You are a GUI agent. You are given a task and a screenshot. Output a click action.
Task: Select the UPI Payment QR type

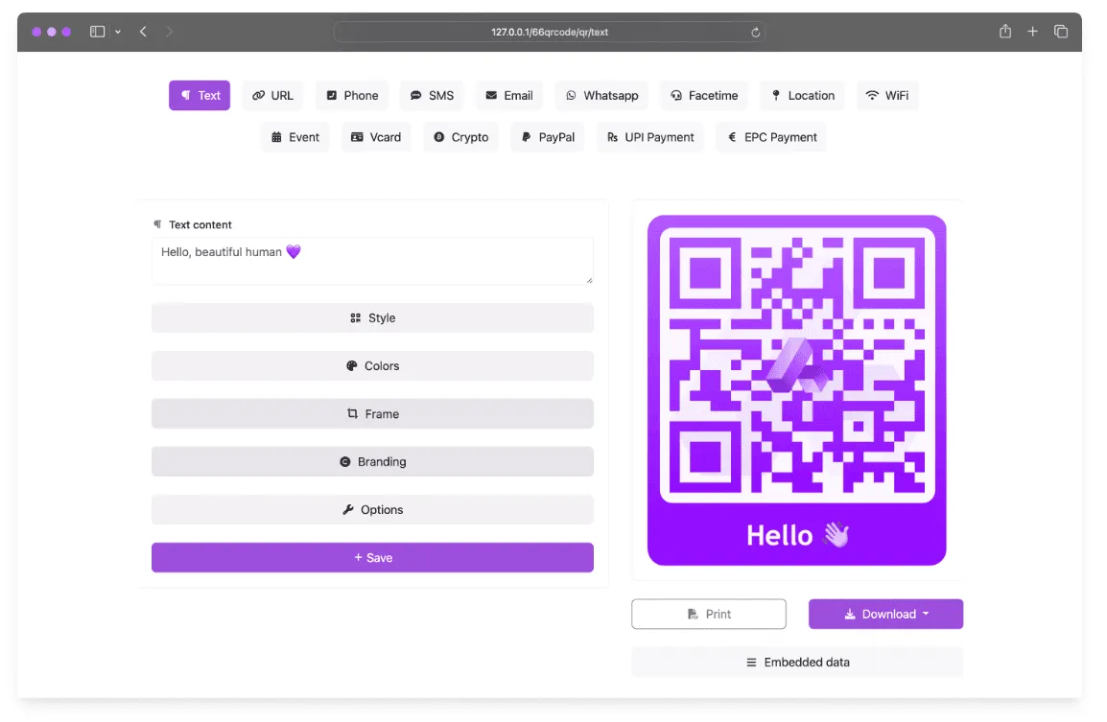(650, 137)
